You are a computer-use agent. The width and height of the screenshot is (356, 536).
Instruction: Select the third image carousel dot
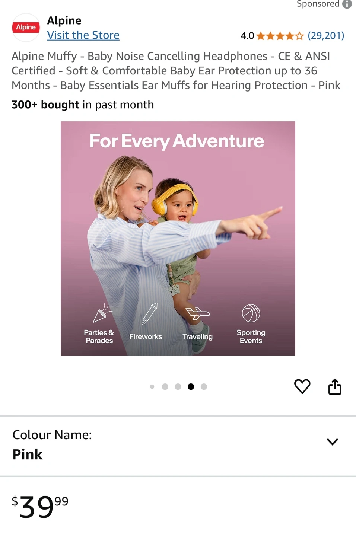tap(178, 387)
